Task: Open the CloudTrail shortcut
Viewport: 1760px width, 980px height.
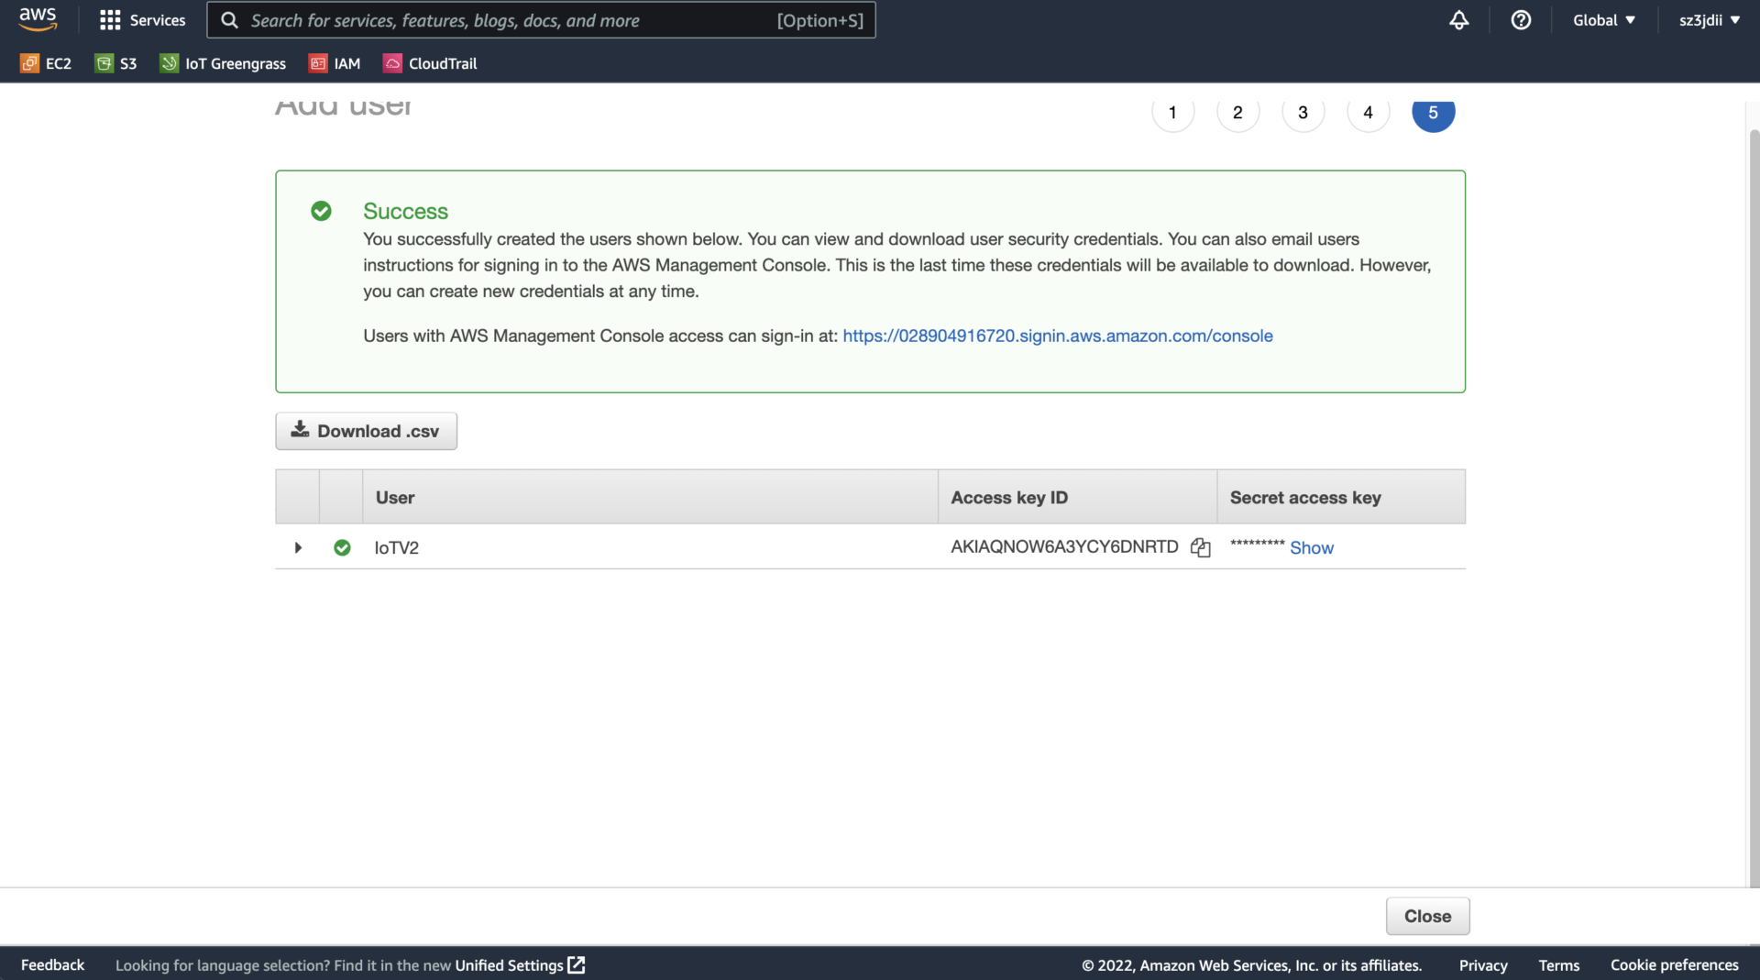Action: 430,63
